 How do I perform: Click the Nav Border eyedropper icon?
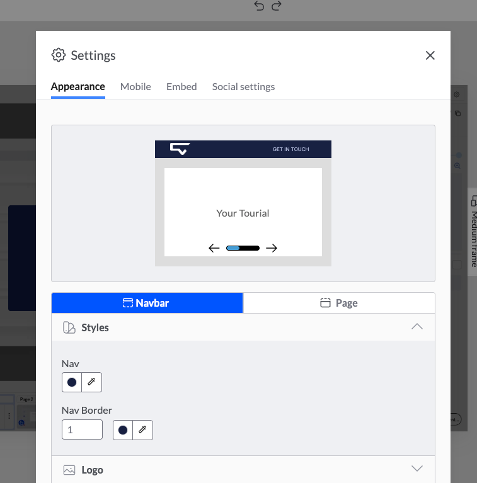[x=142, y=430]
